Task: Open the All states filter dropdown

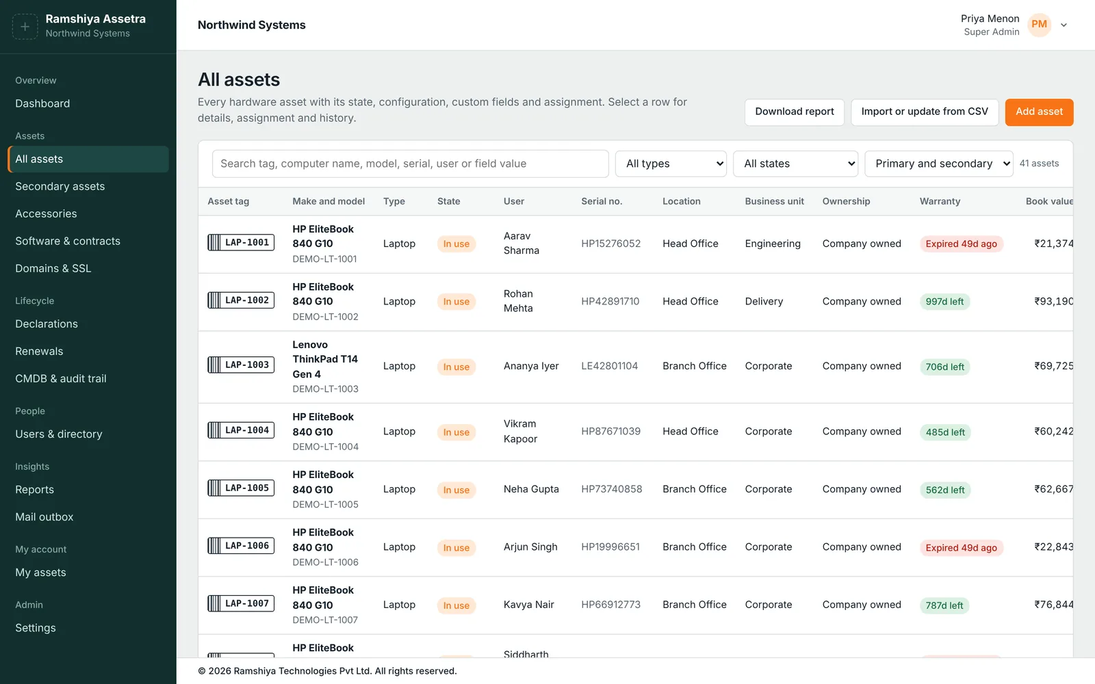Action: coord(795,163)
